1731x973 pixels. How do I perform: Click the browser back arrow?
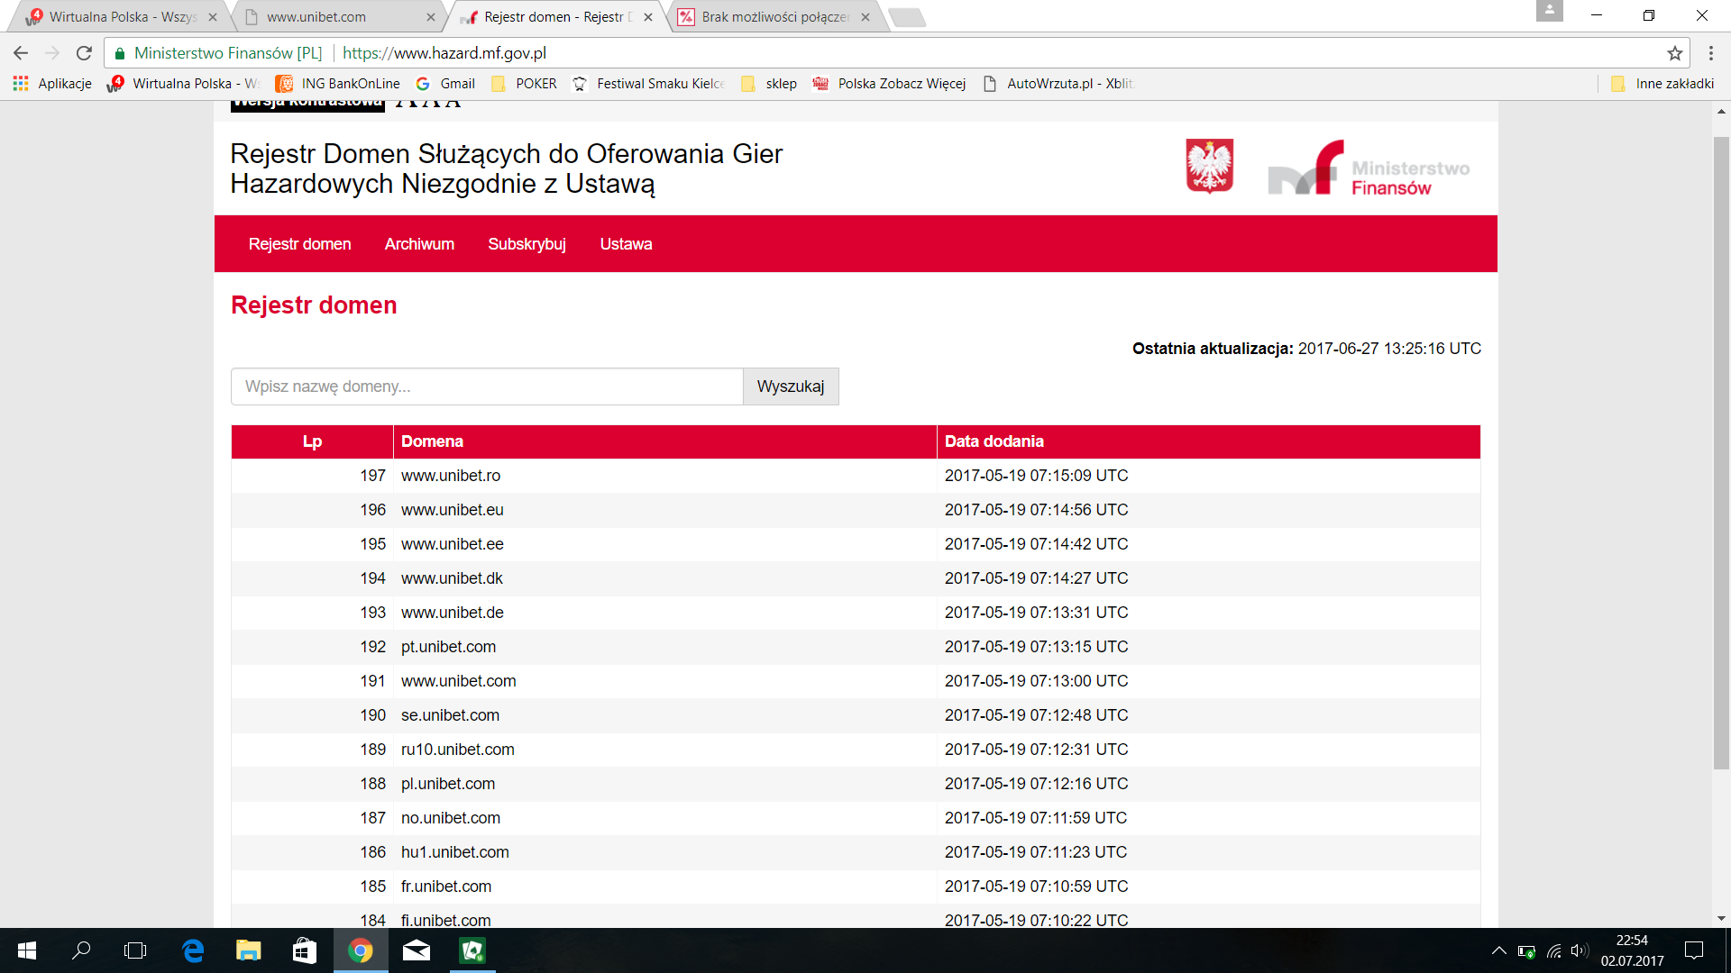point(21,53)
